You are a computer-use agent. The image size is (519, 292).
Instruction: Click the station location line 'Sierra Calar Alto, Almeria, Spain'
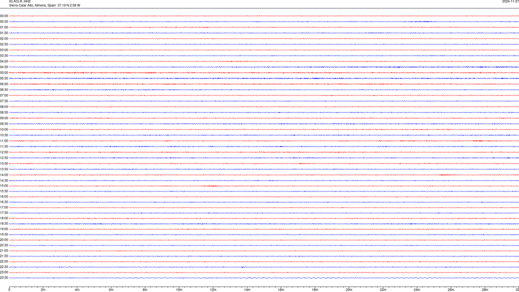point(32,5)
